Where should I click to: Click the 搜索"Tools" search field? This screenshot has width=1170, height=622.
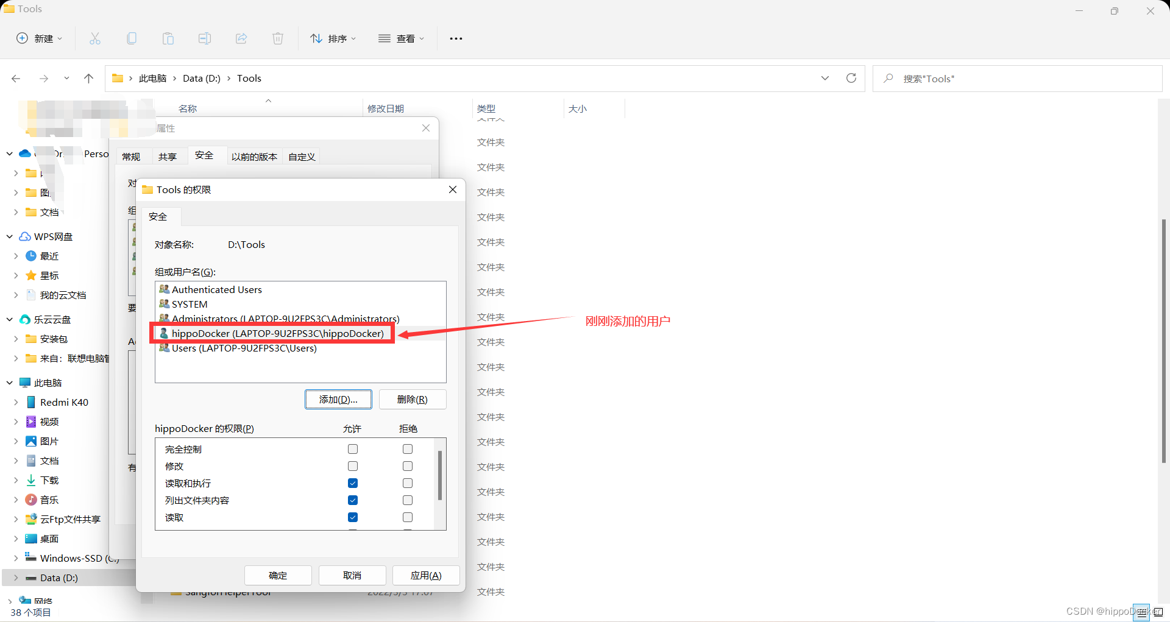coord(1018,79)
